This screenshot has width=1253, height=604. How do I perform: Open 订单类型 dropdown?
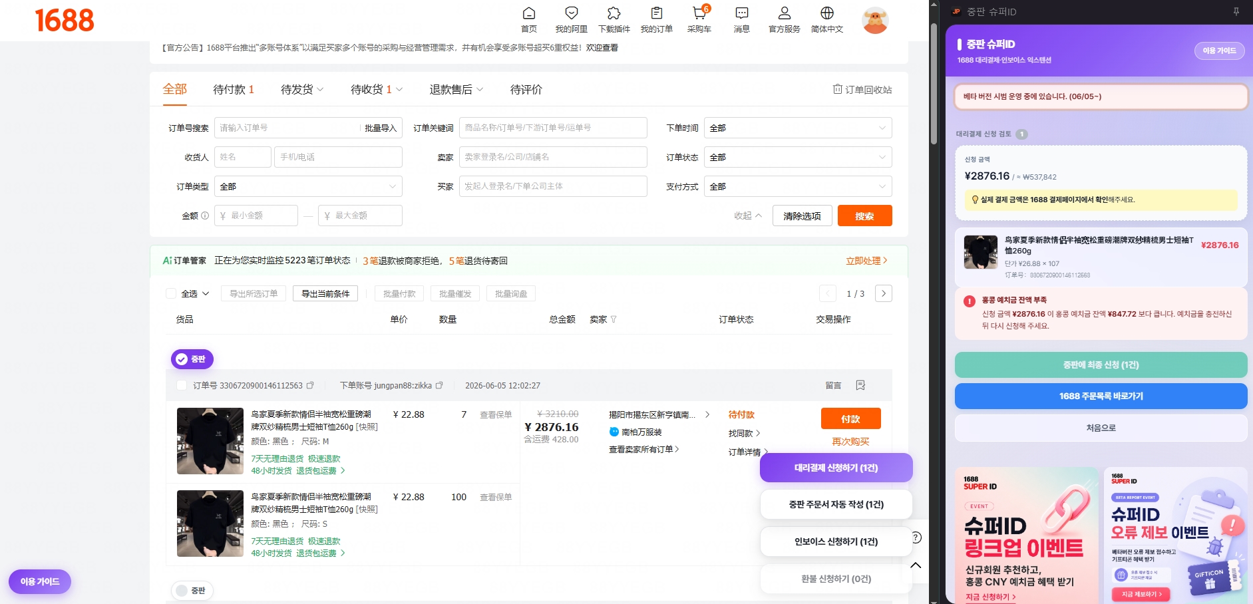pyautogui.click(x=308, y=186)
